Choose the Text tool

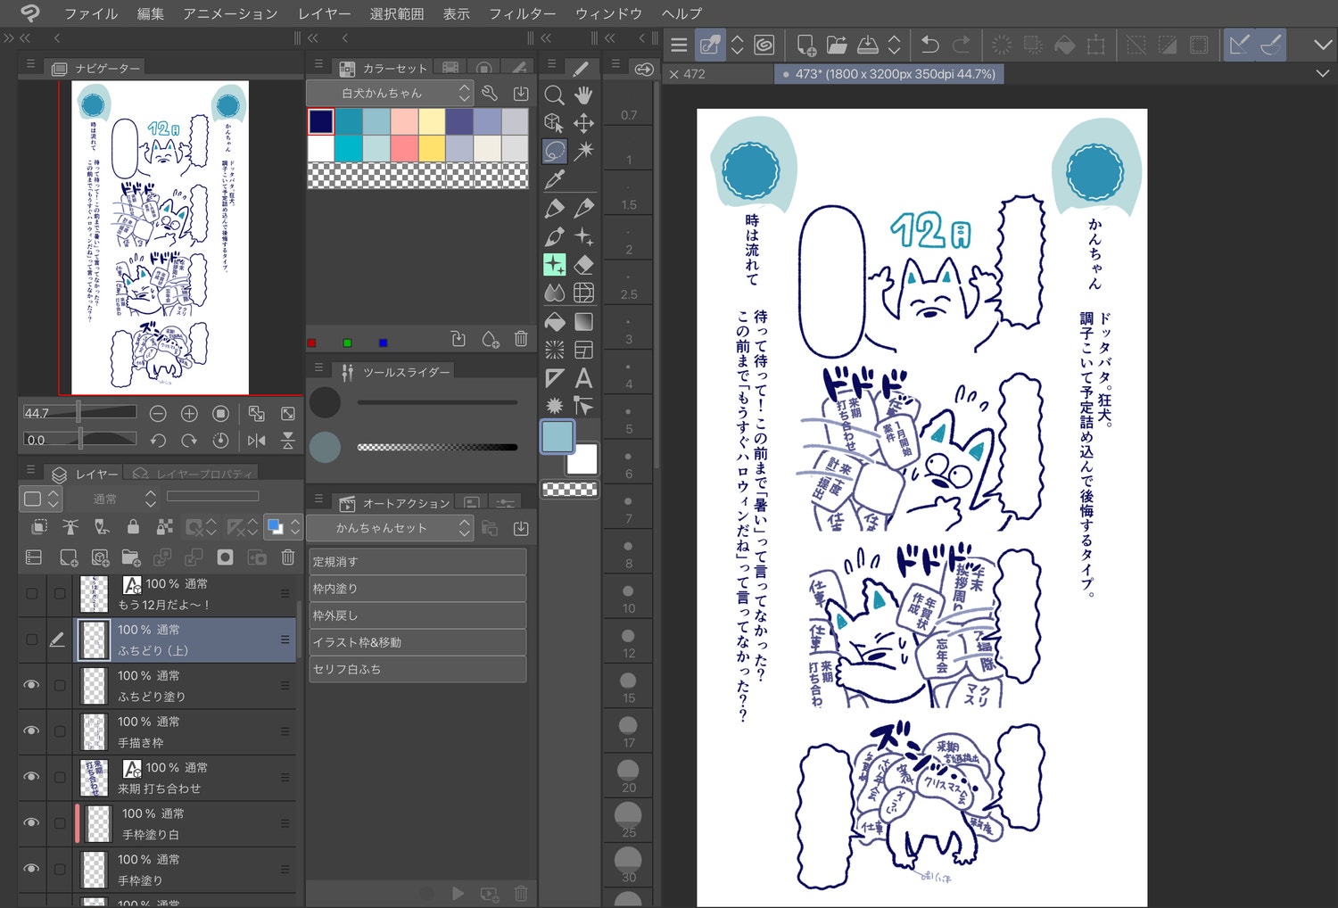point(583,378)
